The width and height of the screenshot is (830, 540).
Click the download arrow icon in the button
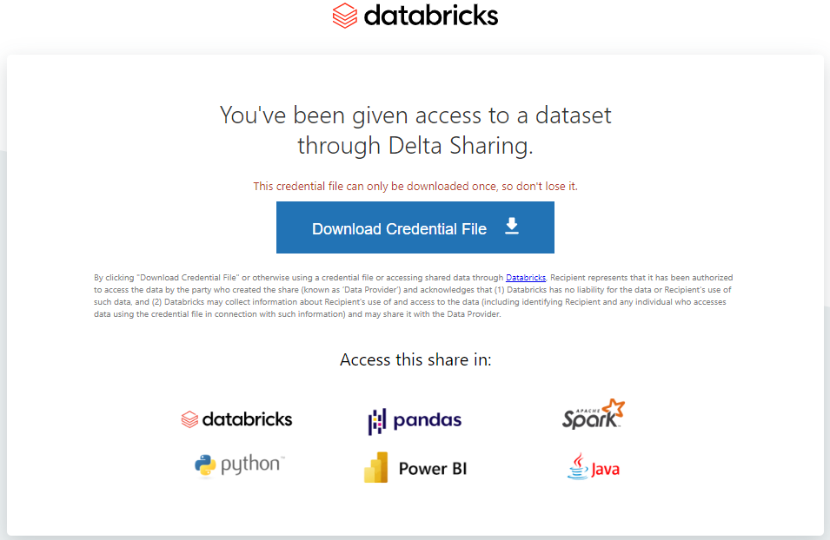coord(511,226)
